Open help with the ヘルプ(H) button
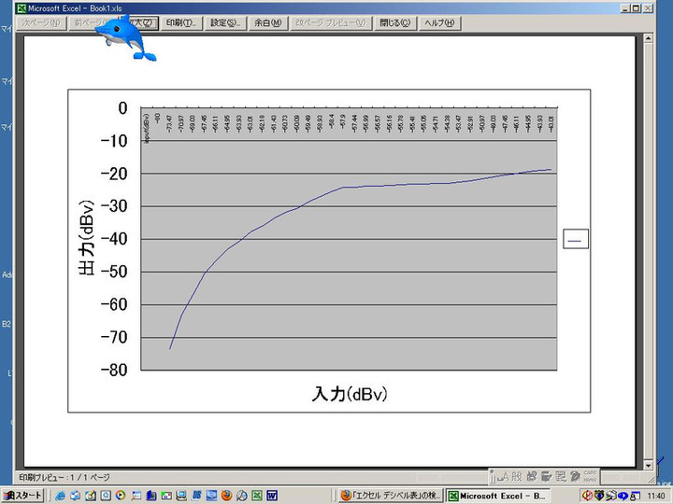 (438, 22)
